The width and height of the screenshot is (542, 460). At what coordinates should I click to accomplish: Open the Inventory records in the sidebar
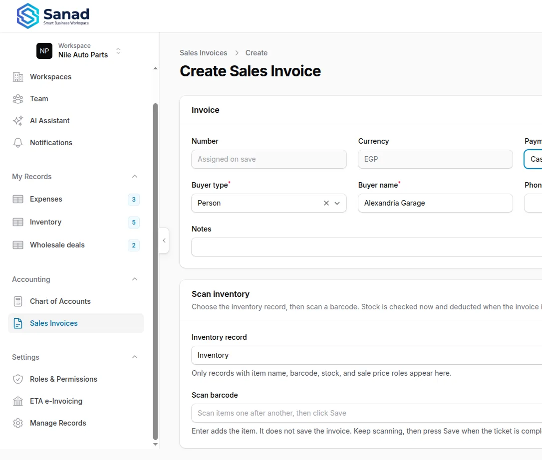45,222
